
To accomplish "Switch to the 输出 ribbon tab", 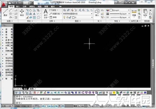I will tap(53, 6).
